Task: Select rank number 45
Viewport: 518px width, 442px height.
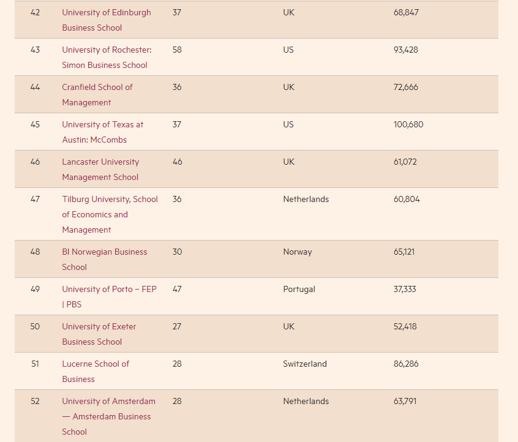Action: pyautogui.click(x=35, y=124)
